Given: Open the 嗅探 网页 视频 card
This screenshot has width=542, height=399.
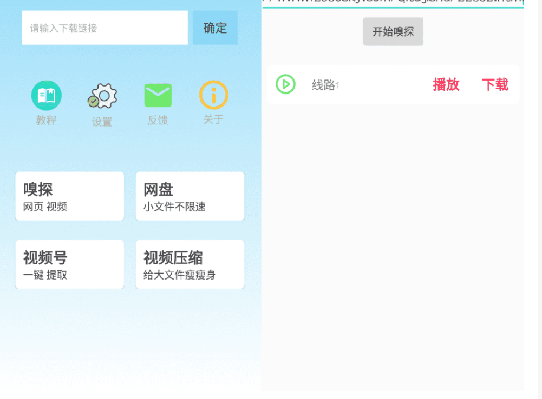Looking at the screenshot, I should [70, 196].
